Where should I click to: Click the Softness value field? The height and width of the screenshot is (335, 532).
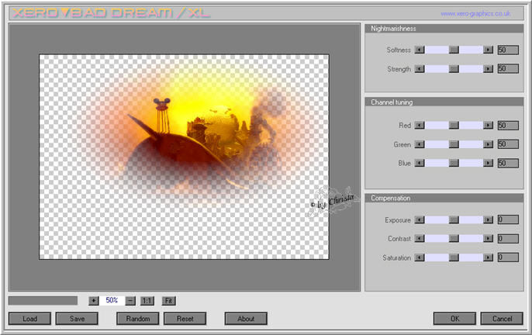508,50
